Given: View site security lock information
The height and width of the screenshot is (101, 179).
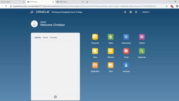Looking at the screenshot, I should (11, 6).
